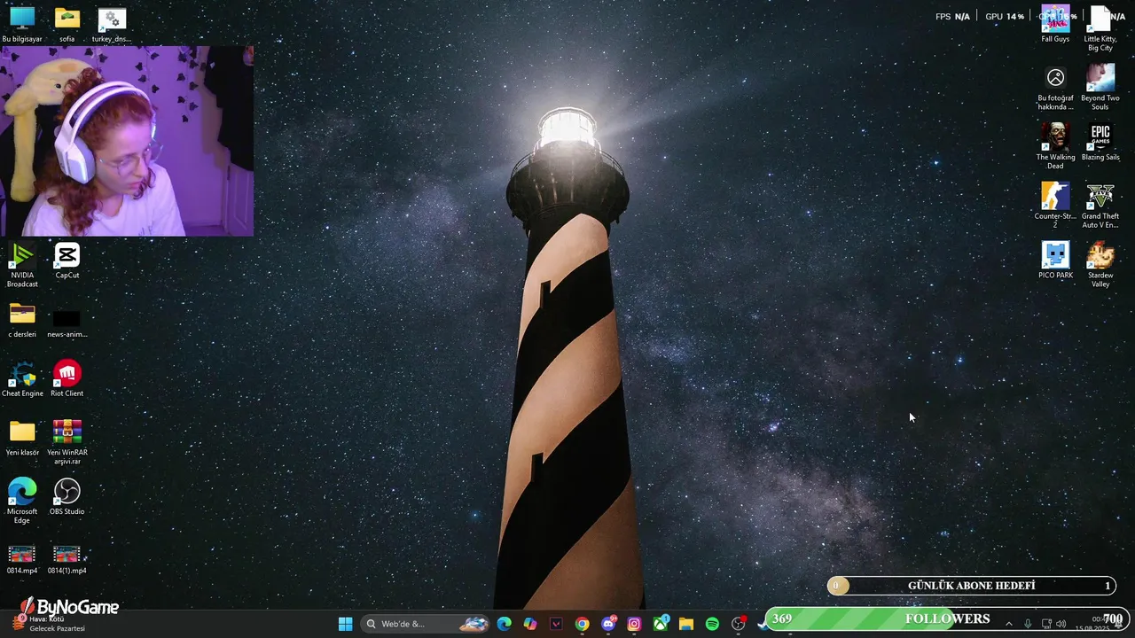Expand the hidden system tray icons chevron
The width and height of the screenshot is (1135, 638).
[x=1008, y=624]
